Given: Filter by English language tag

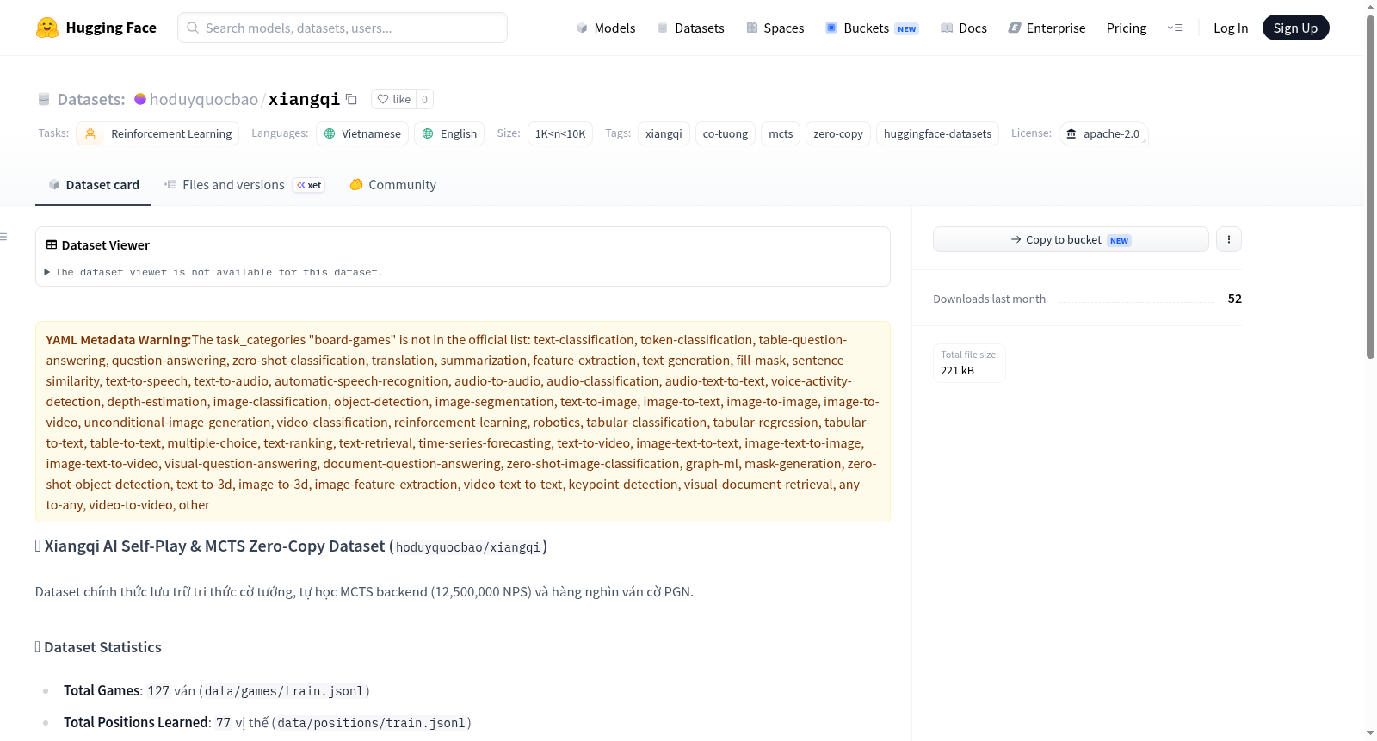Looking at the screenshot, I should click(449, 133).
